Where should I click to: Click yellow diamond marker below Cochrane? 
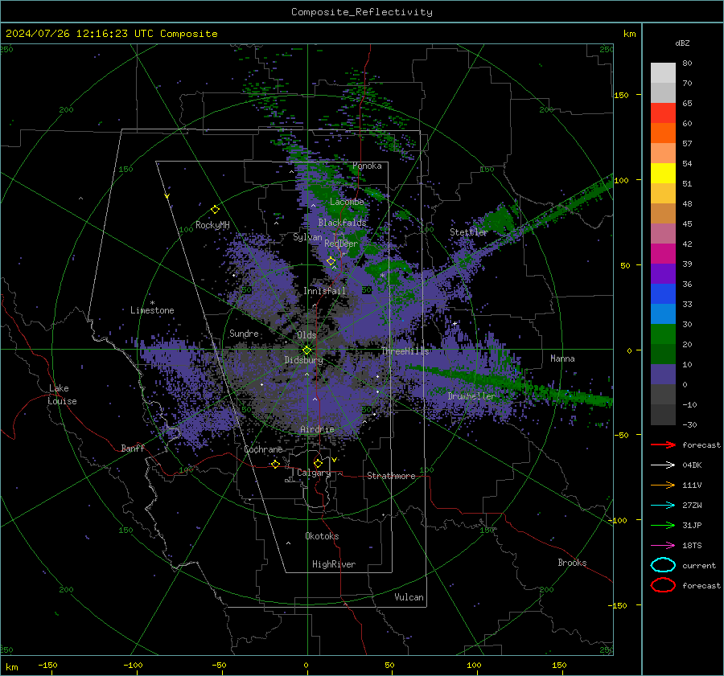click(275, 464)
